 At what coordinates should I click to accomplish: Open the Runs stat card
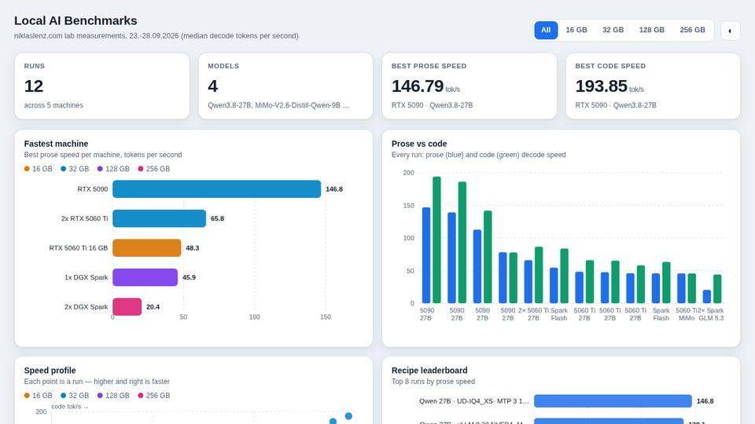(x=102, y=86)
